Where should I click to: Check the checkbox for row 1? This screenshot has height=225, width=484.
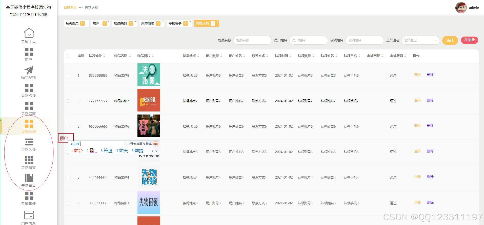(68, 75)
